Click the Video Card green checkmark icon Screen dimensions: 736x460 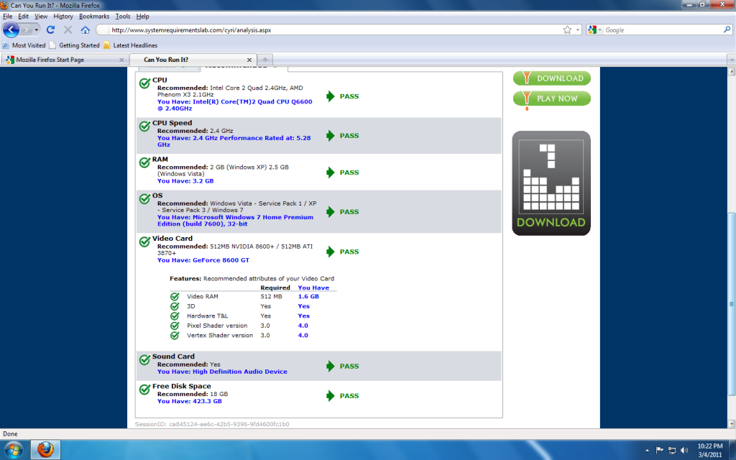click(144, 241)
